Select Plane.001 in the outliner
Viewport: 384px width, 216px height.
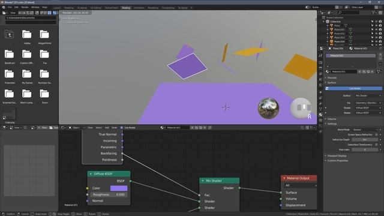click(x=340, y=29)
